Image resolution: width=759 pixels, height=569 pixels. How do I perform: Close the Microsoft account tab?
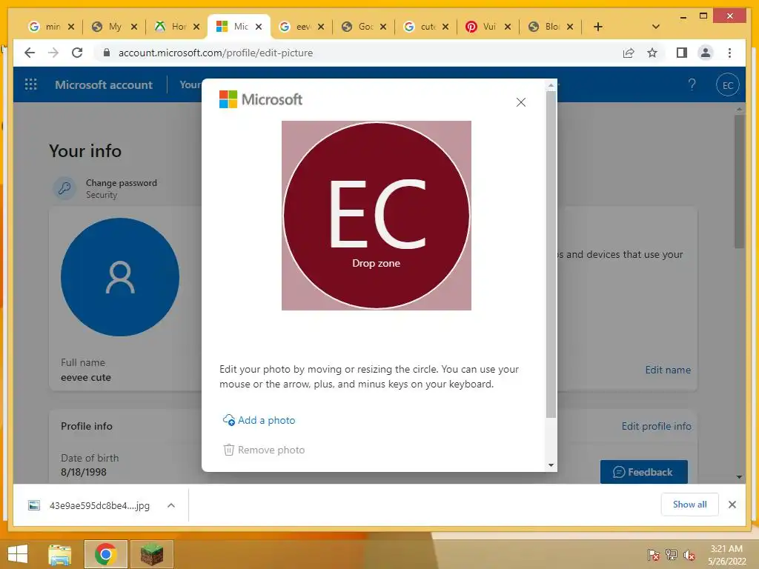point(259,27)
